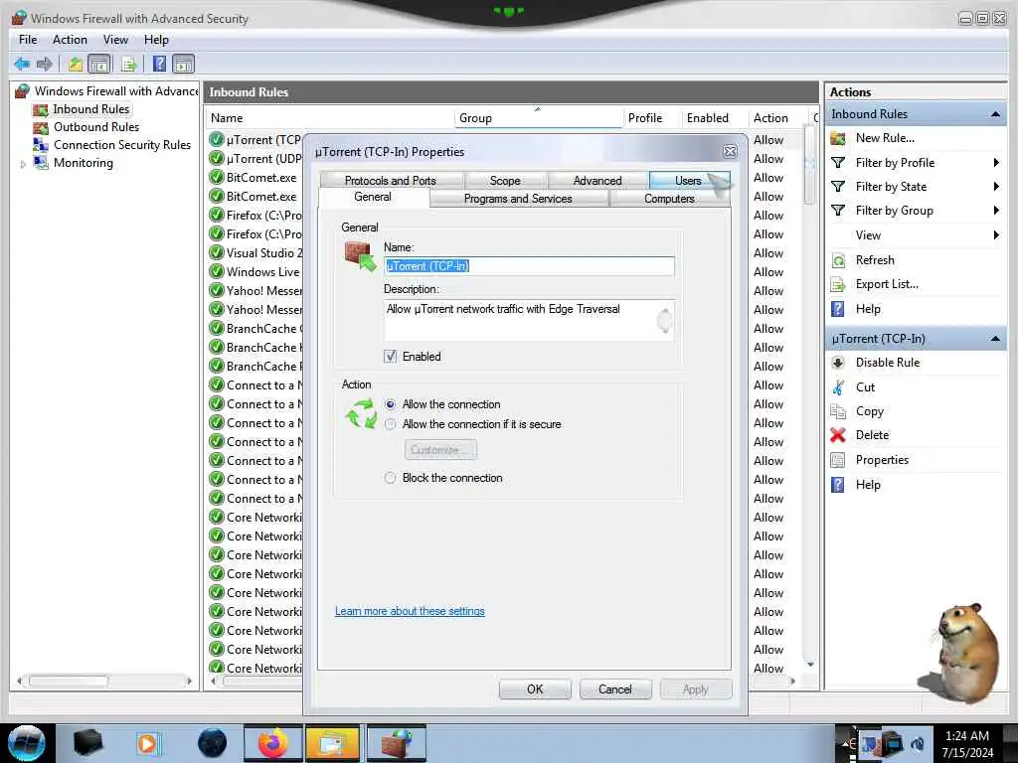This screenshot has width=1018, height=763.
Task: Open the Action menu
Action: 71,40
